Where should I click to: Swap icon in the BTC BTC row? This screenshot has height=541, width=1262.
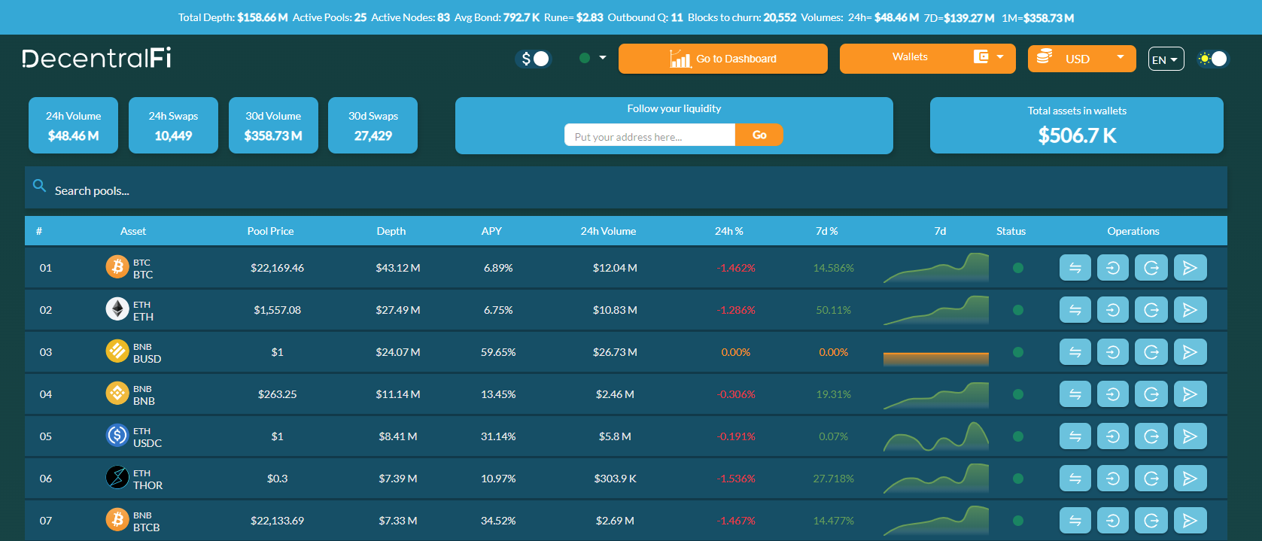pyautogui.click(x=1075, y=268)
